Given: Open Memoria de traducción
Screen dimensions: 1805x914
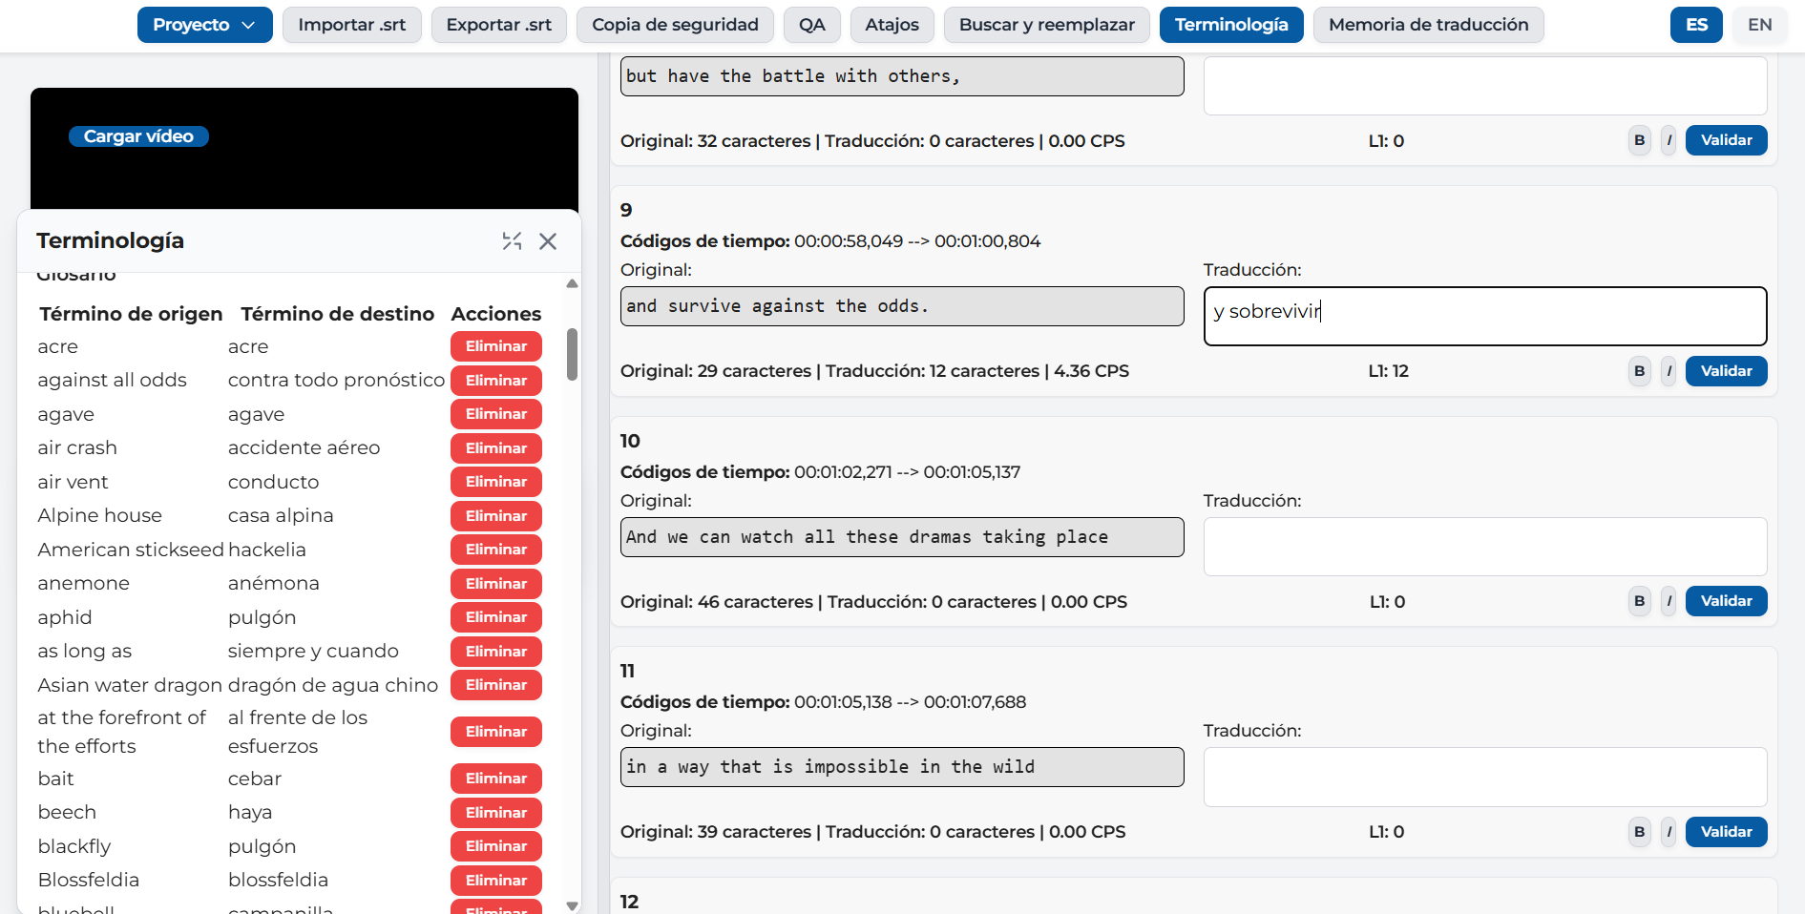Looking at the screenshot, I should [1428, 25].
